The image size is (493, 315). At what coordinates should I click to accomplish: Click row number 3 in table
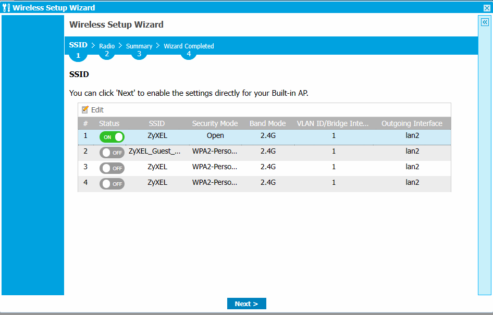click(85, 167)
